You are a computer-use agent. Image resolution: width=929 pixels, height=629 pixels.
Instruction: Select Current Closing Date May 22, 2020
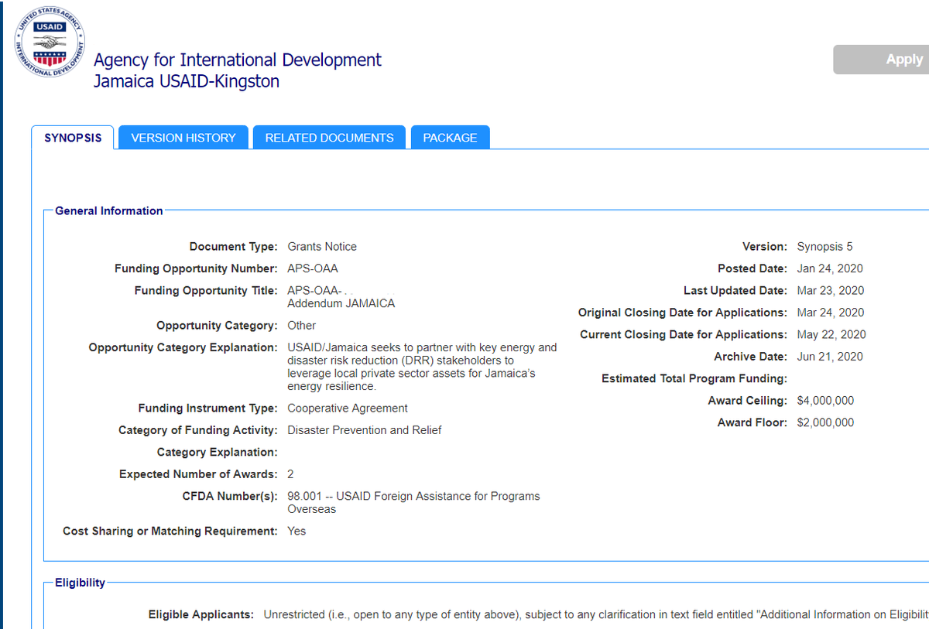(831, 335)
